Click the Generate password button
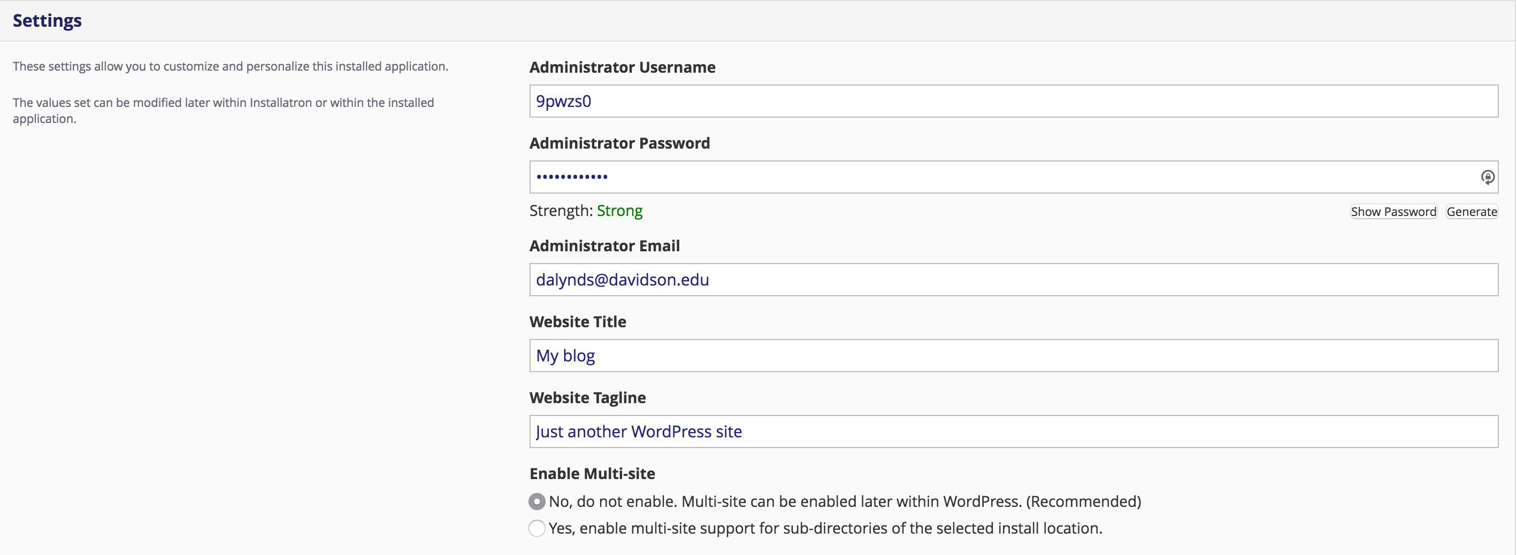The width and height of the screenshot is (1517, 555). coord(1472,212)
